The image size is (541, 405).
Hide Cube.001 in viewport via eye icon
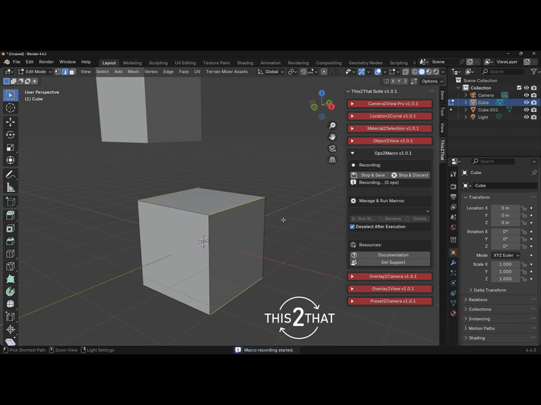[526, 110]
